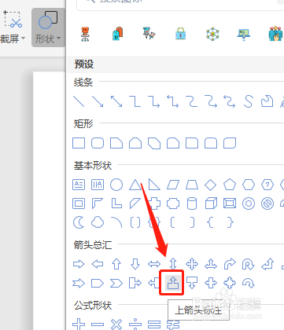Select the up-down arrow block shape

173,264
